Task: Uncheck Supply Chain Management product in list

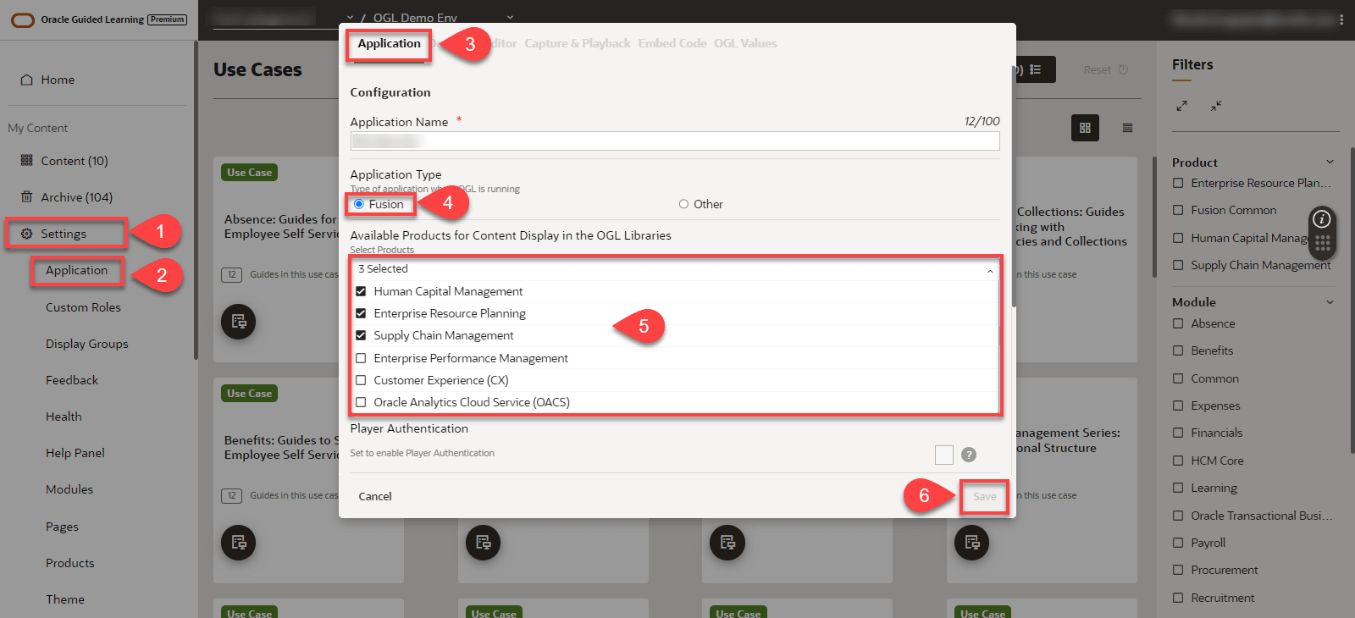Action: point(361,335)
